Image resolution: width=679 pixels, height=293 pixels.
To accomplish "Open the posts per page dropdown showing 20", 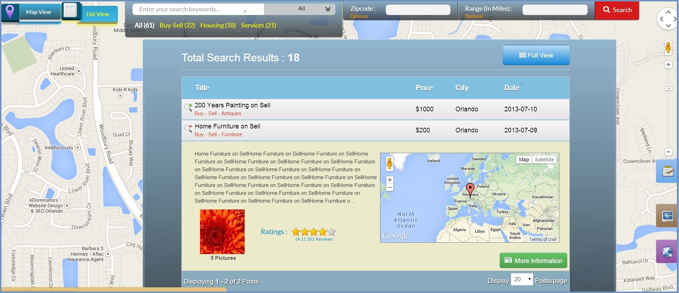I will click(522, 279).
